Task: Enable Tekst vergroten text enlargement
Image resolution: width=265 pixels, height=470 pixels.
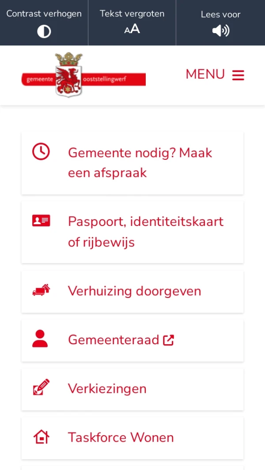Action: 132,22
